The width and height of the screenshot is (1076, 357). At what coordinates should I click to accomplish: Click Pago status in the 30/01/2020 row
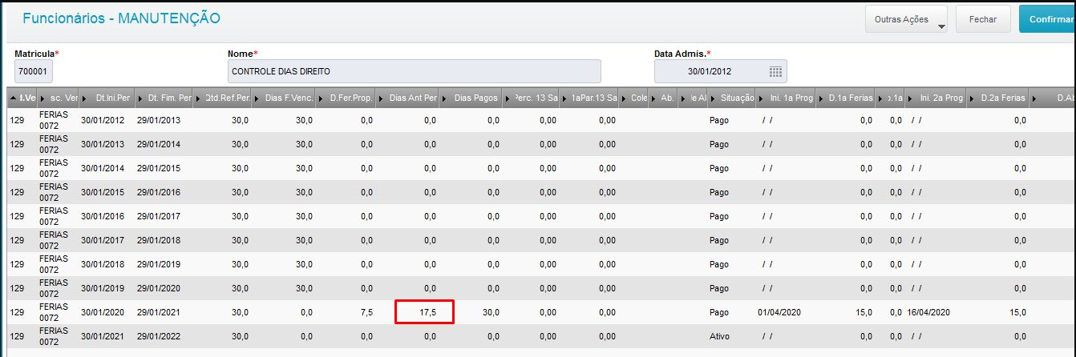(719, 312)
